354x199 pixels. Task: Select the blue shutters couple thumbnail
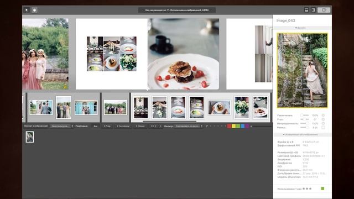tap(86, 107)
